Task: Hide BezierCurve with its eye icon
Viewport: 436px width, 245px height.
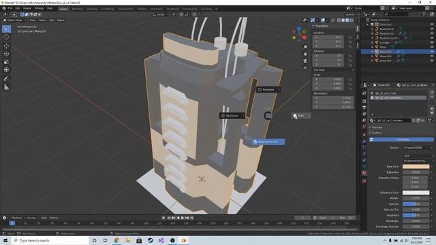Action: pos(432,33)
